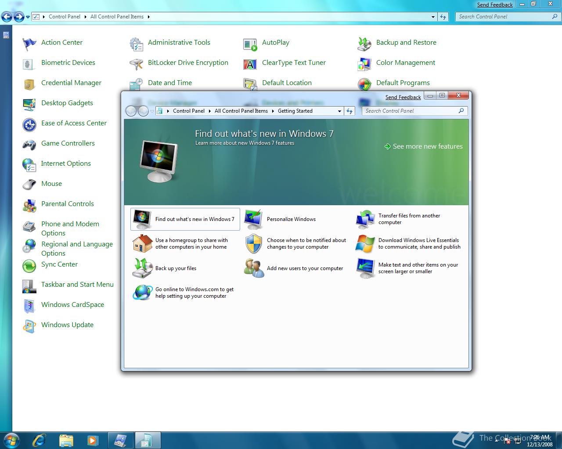Click Send Feedback in Getting Started window

click(x=403, y=97)
